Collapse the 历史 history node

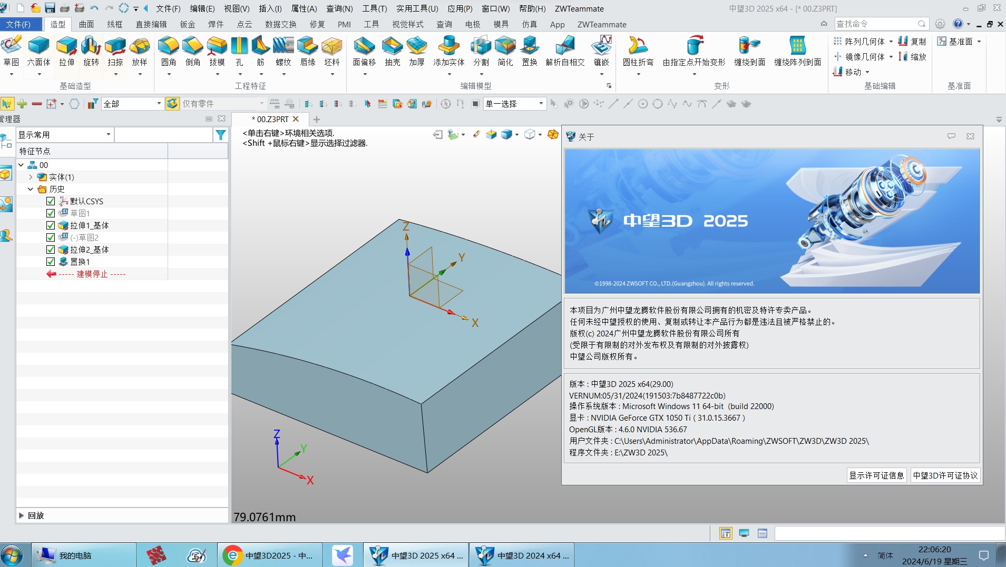(31, 189)
